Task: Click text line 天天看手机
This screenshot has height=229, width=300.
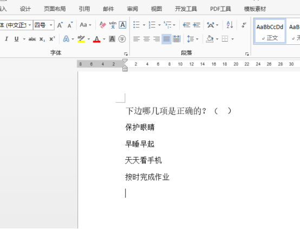Action: pos(144,160)
